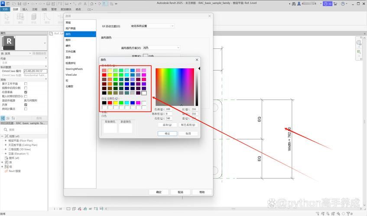The width and height of the screenshot is (367, 216).
Task: Collapse the 视图 (all) node in project browser
Action: [2, 136]
